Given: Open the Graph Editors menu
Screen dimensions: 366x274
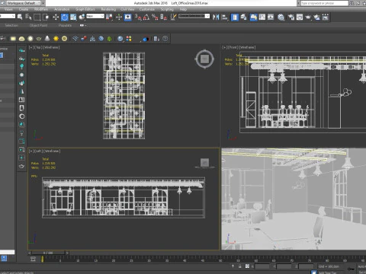Looking at the screenshot, I should 85,9.
